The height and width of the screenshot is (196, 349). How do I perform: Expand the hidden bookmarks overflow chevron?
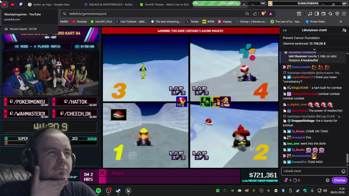click(341, 22)
